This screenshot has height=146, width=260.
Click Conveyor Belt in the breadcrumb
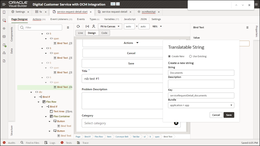pyautogui.click(x=122, y=136)
